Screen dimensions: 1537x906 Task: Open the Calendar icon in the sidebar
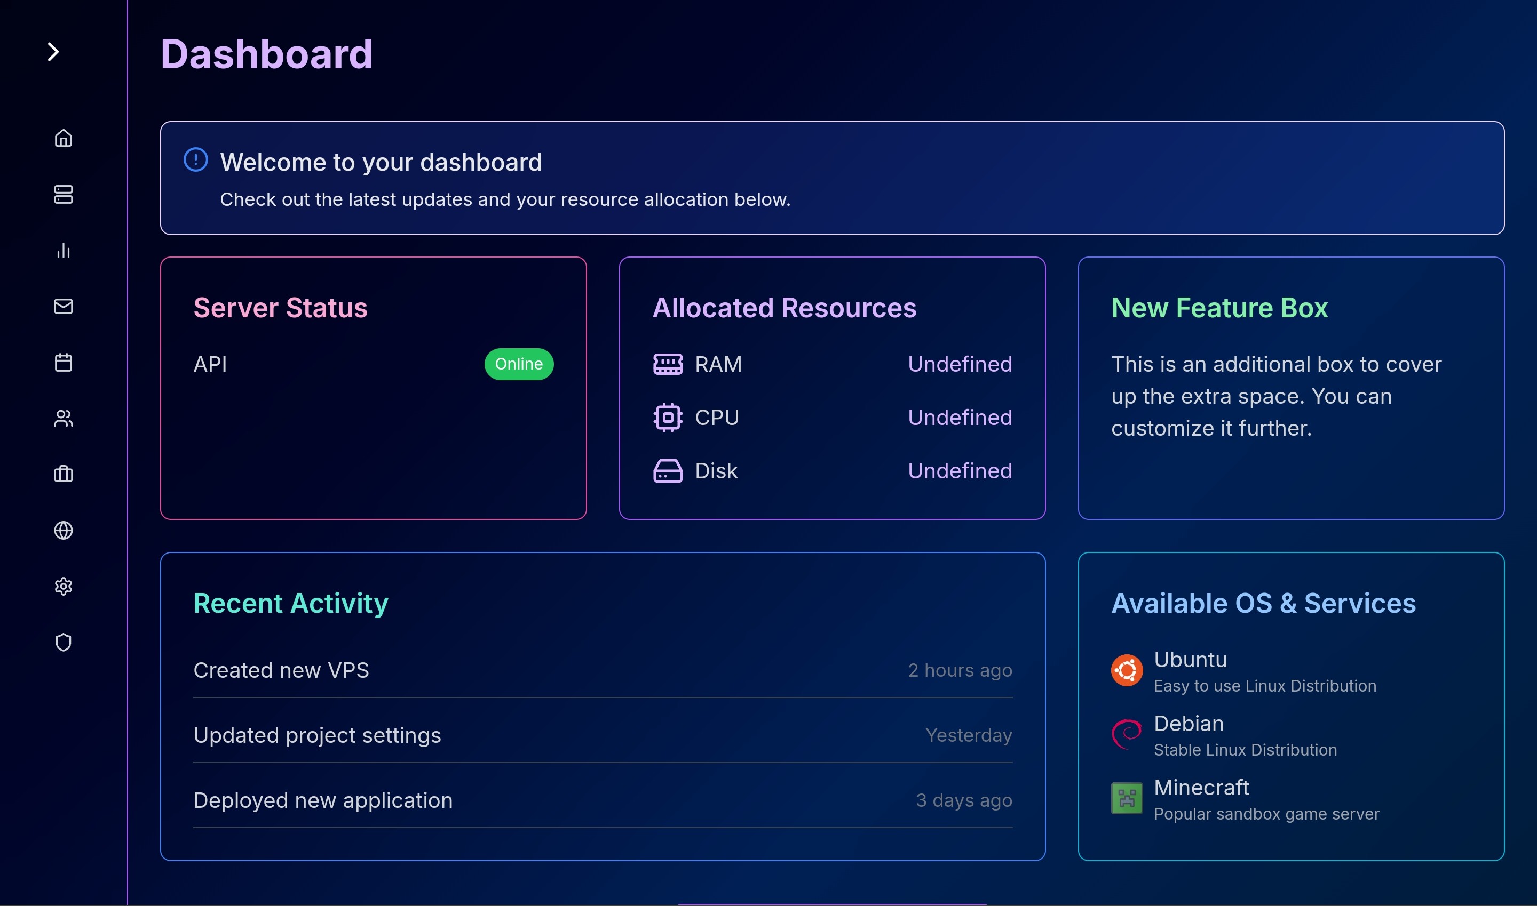(64, 363)
